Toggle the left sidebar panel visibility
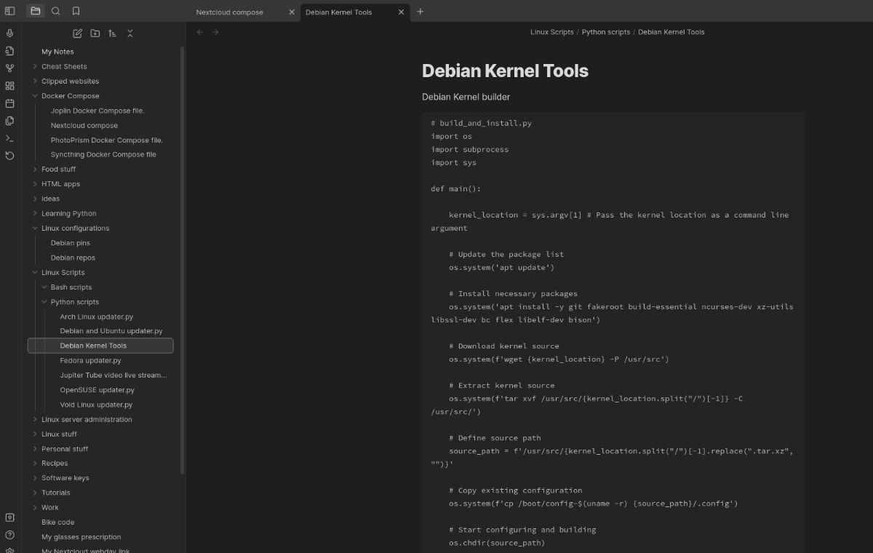 [9, 11]
